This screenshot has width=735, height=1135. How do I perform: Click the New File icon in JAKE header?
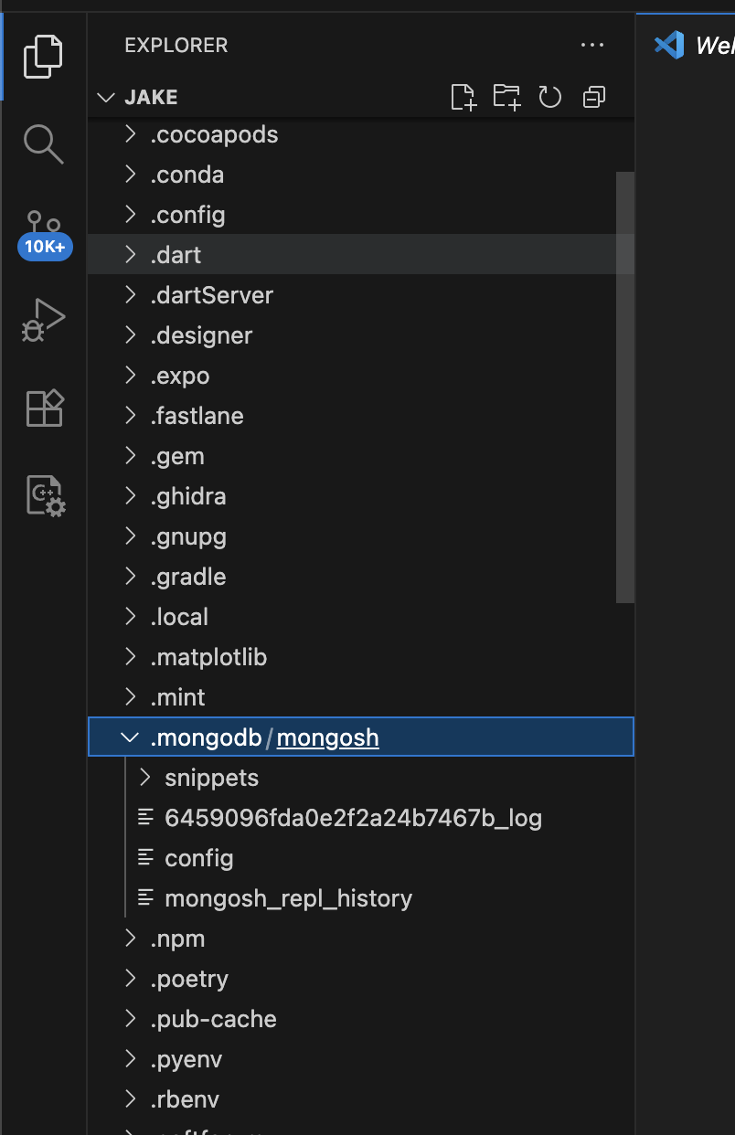coord(463,97)
